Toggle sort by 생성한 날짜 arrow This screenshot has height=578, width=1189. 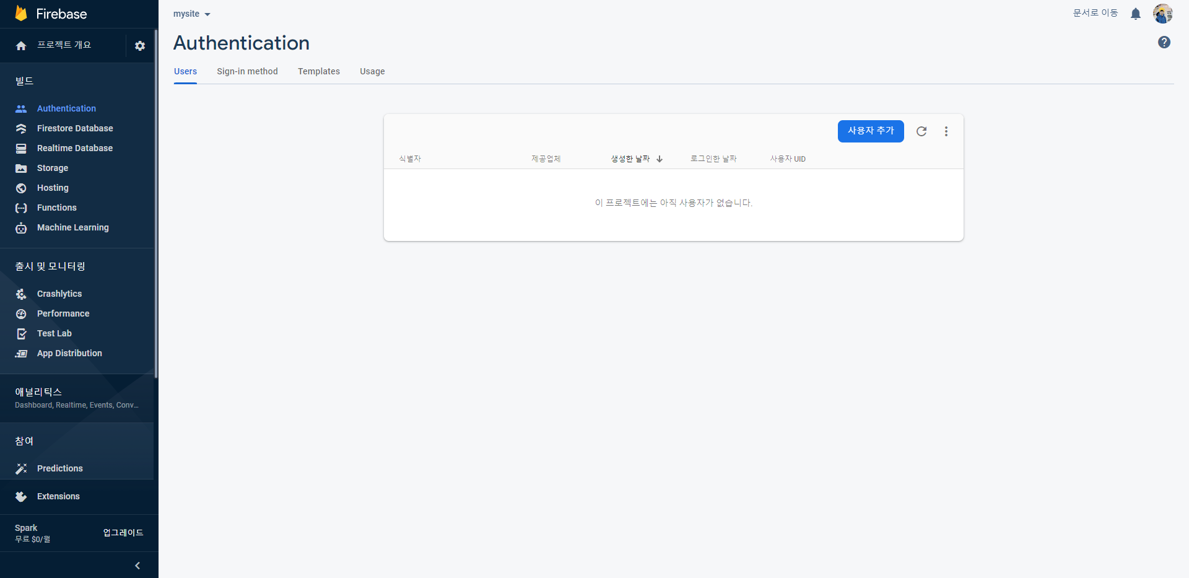pos(660,159)
